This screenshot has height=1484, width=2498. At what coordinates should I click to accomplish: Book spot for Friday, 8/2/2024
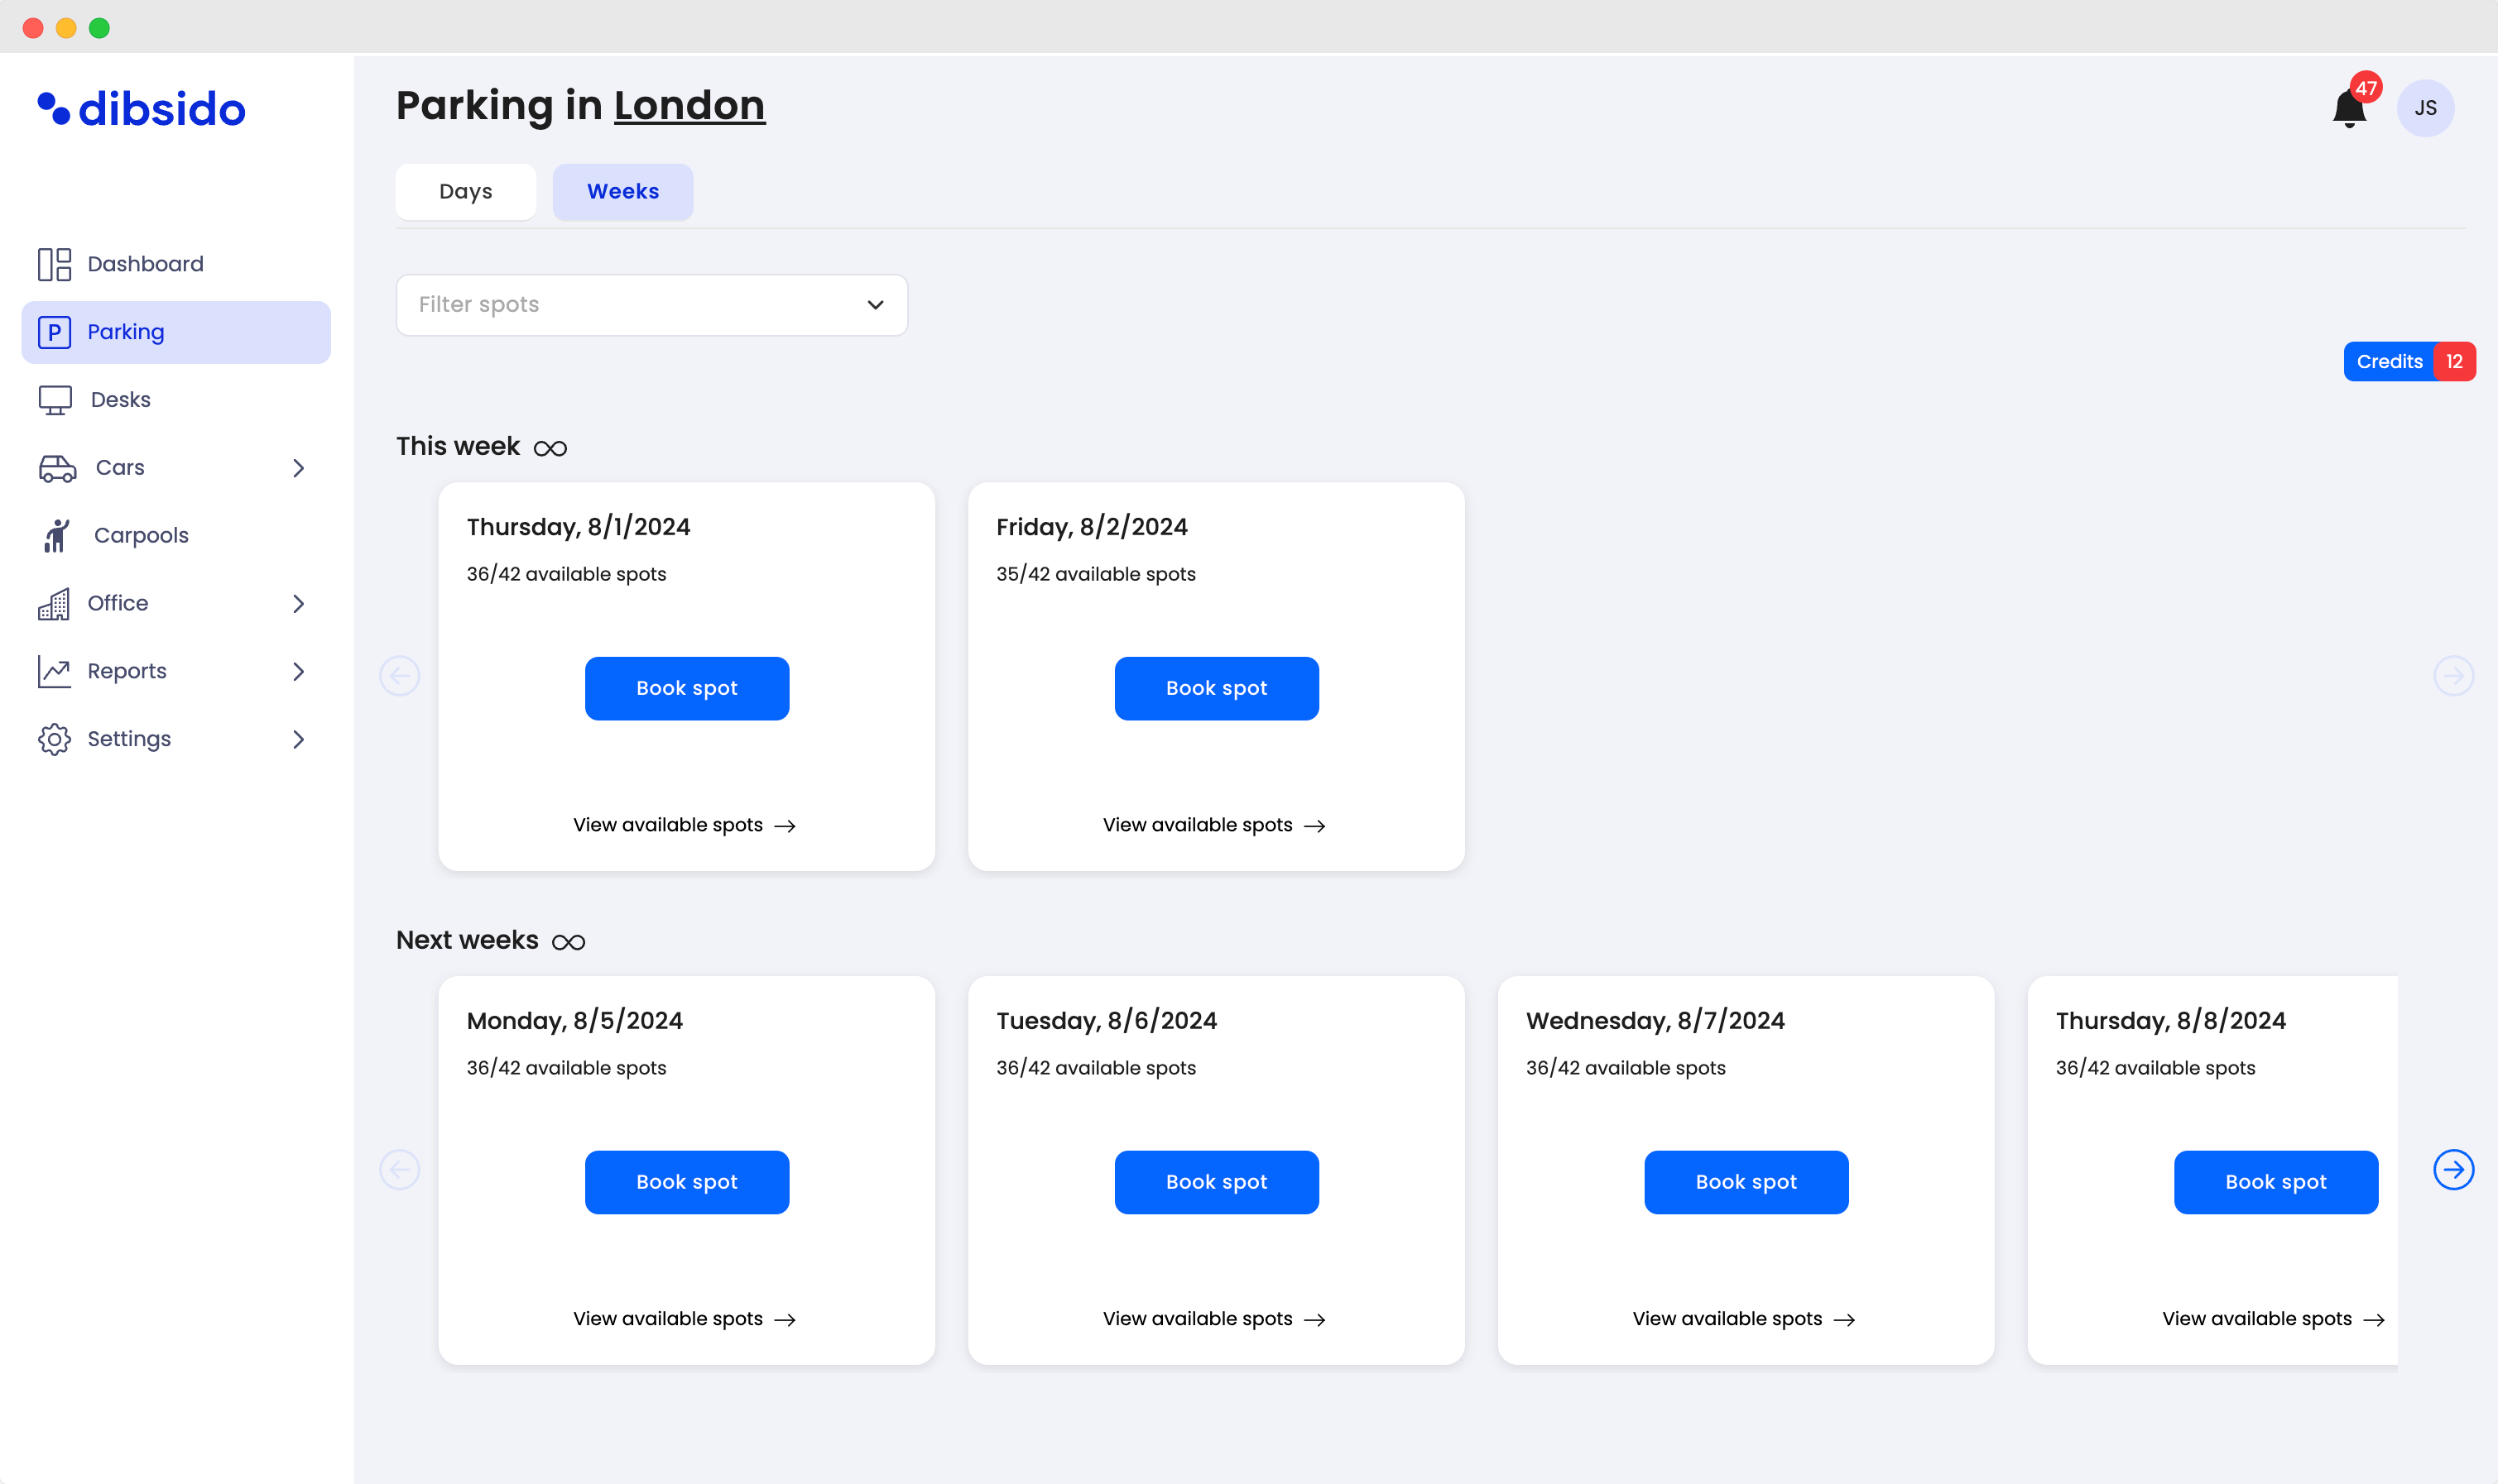pyautogui.click(x=1216, y=688)
